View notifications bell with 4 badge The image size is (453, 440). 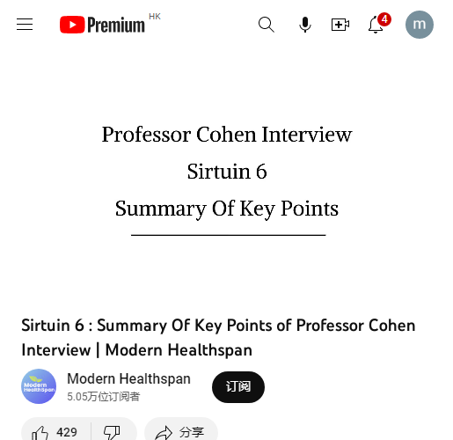point(376,25)
